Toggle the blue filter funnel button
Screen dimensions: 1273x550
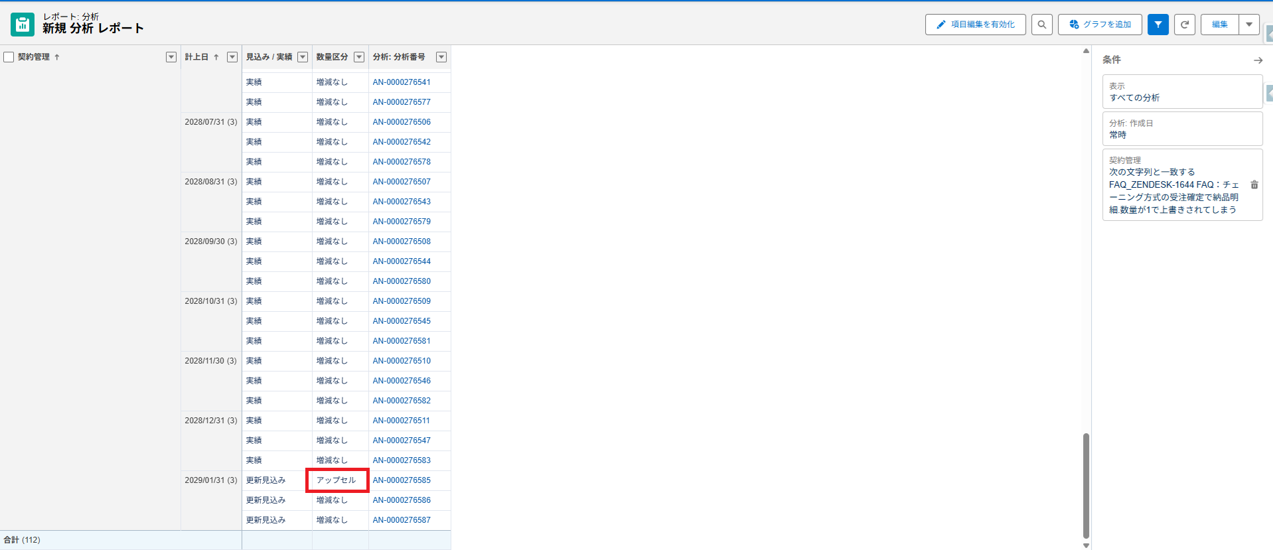1158,25
